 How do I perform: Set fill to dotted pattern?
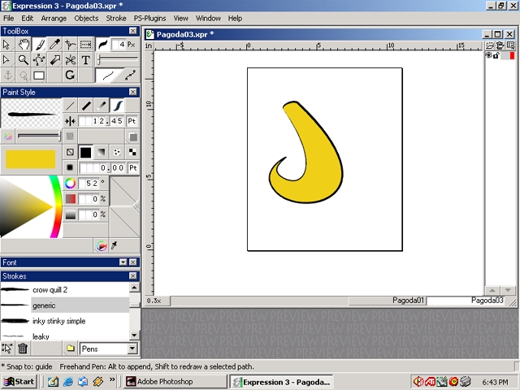click(117, 152)
